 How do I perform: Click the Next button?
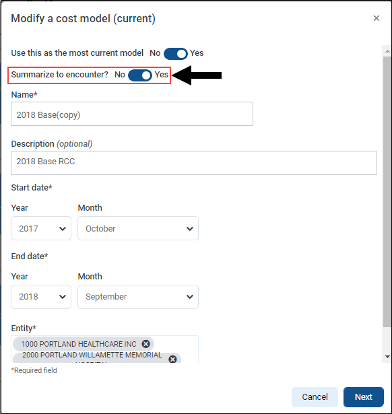tap(364, 397)
